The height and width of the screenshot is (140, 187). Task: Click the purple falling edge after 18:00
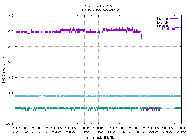[x=142, y=71]
